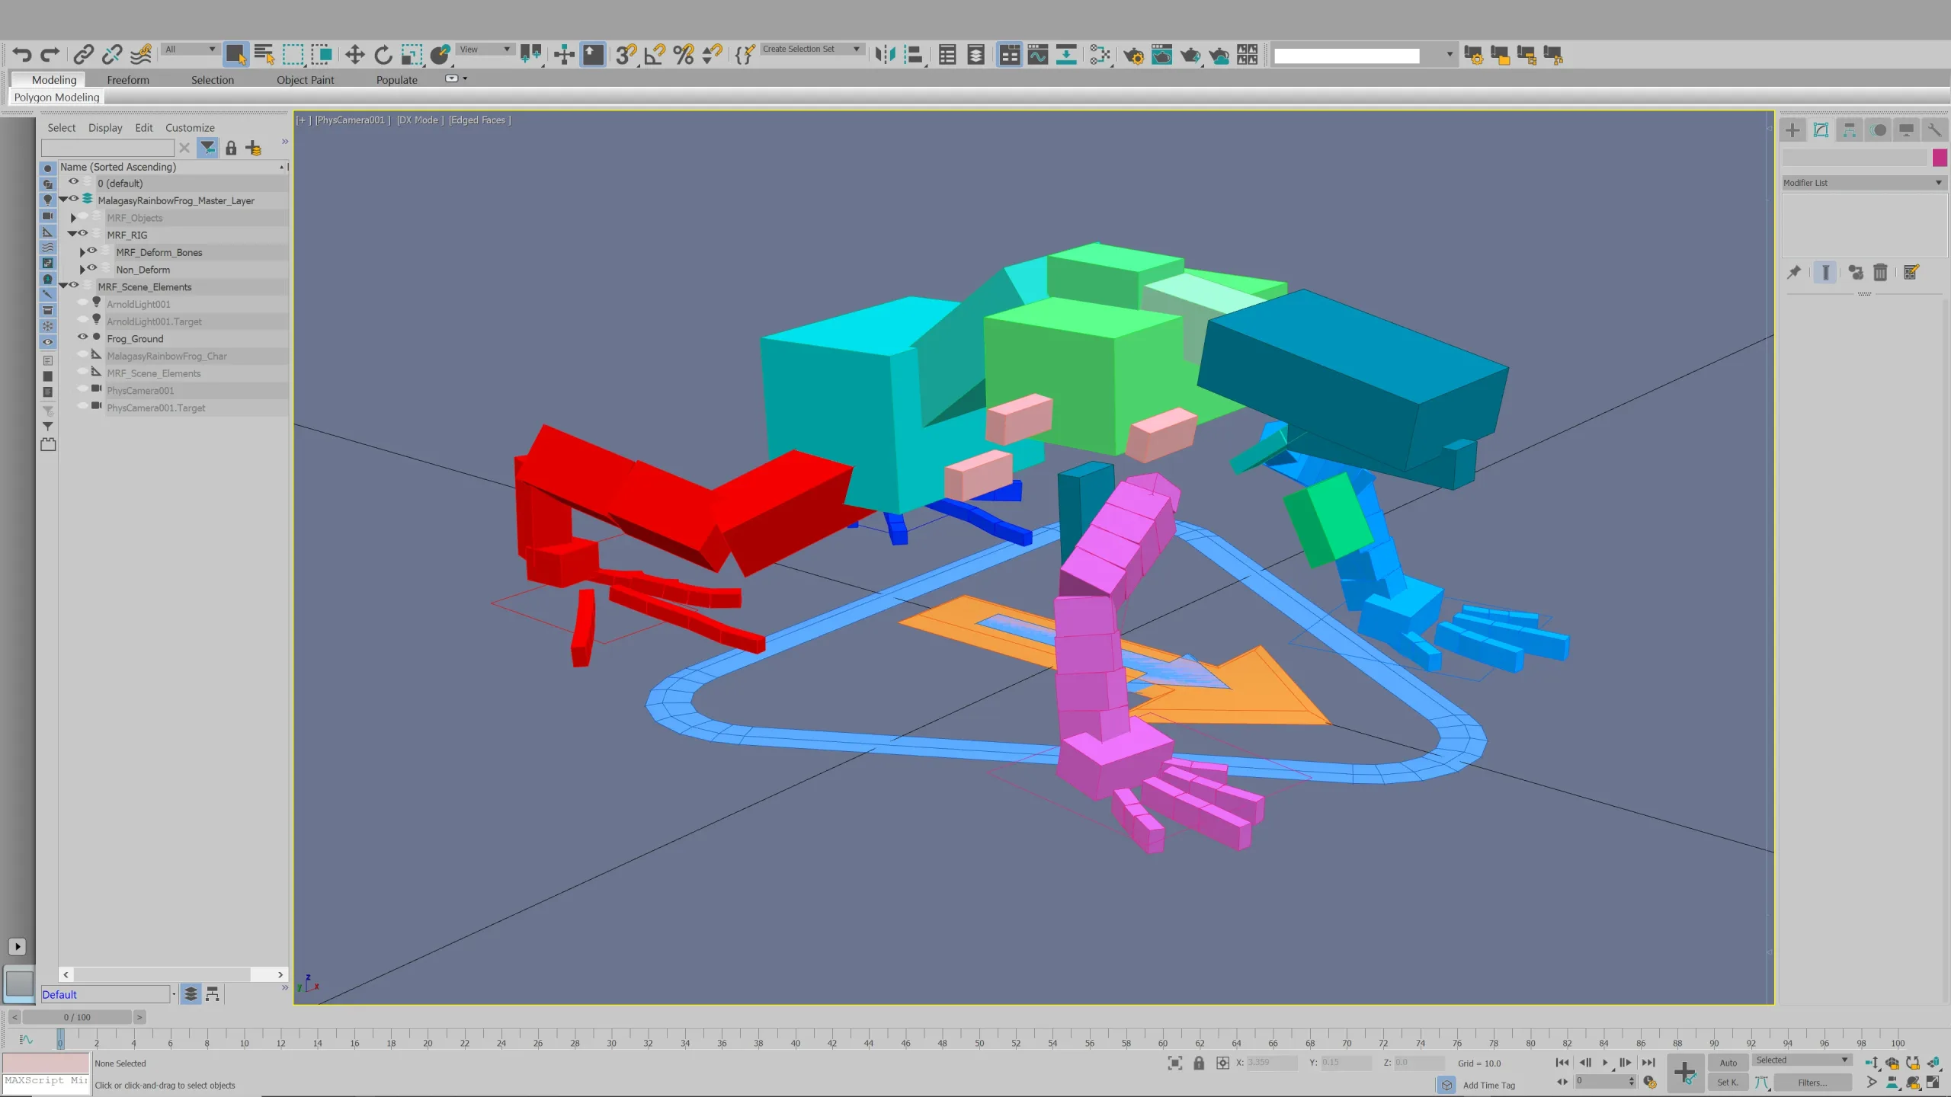Switch to the Freeform ribbon tab
This screenshot has width=1951, height=1097.
coord(128,80)
